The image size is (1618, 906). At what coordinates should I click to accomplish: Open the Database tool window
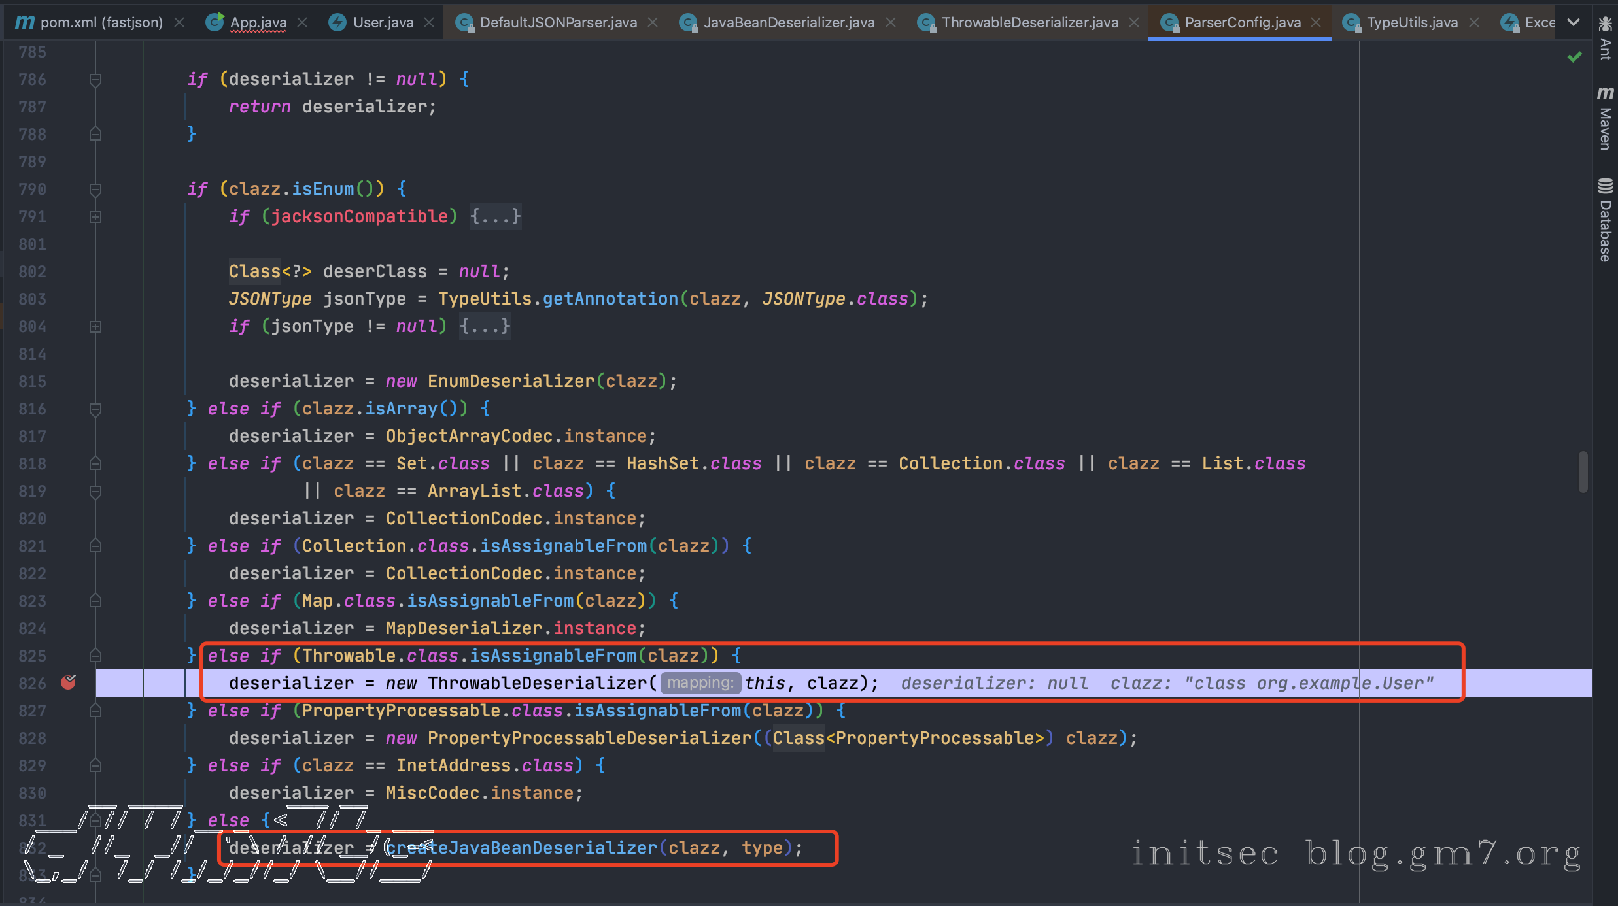tap(1605, 220)
